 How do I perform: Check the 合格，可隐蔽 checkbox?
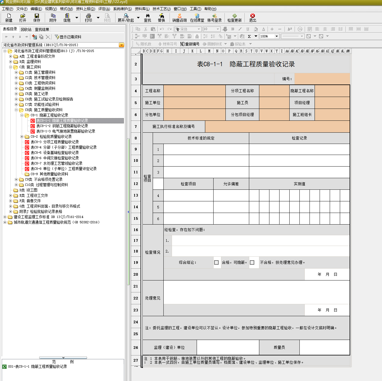point(217,263)
